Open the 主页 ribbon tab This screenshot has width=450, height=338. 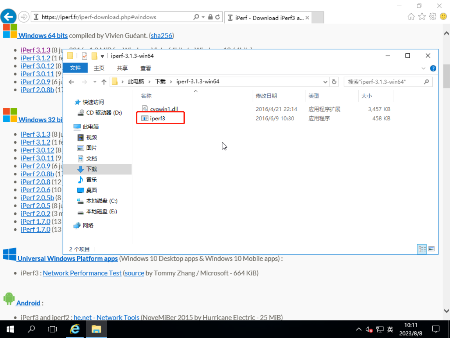pyautogui.click(x=99, y=68)
